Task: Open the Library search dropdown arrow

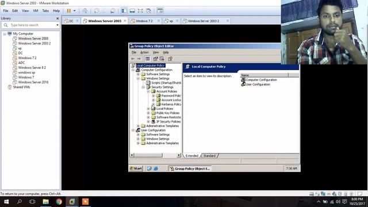Action: [57, 25]
